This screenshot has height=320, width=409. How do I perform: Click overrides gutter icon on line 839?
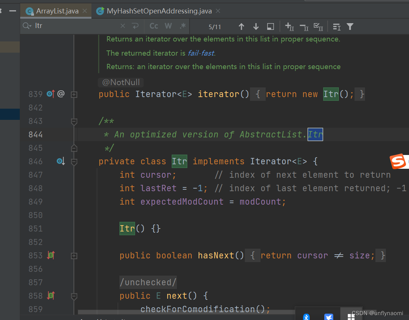click(x=51, y=94)
